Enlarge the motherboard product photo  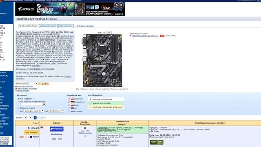(x=102, y=61)
